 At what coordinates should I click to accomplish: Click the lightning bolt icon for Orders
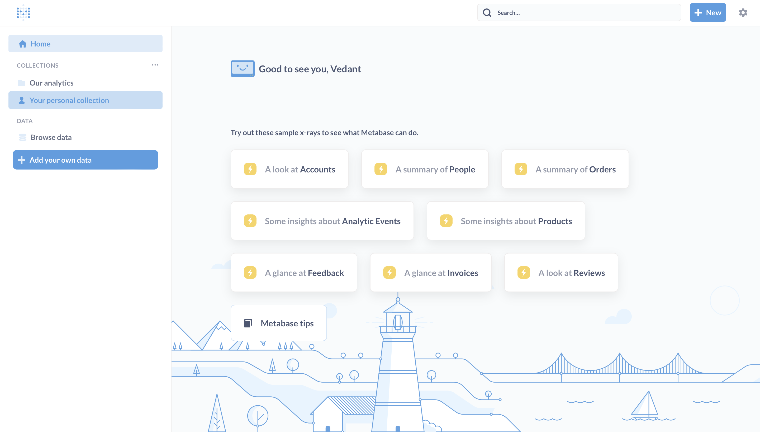coord(521,169)
